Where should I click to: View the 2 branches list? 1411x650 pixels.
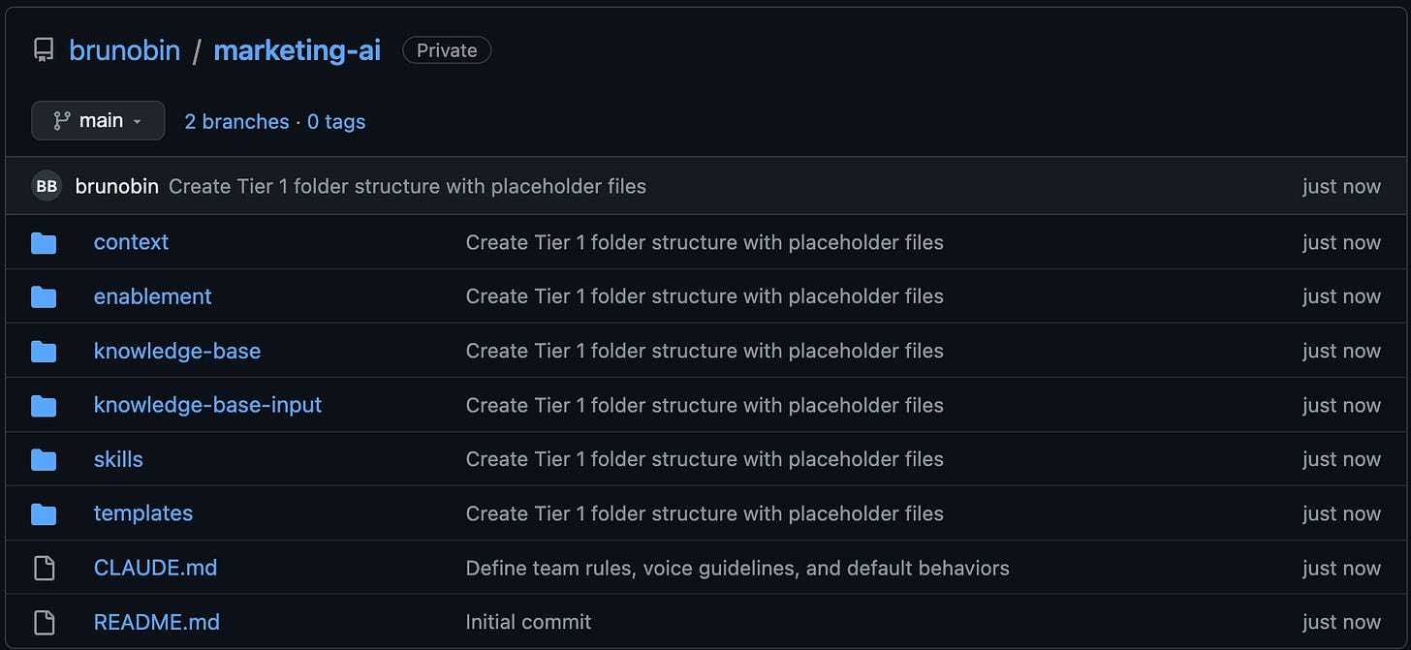(236, 121)
